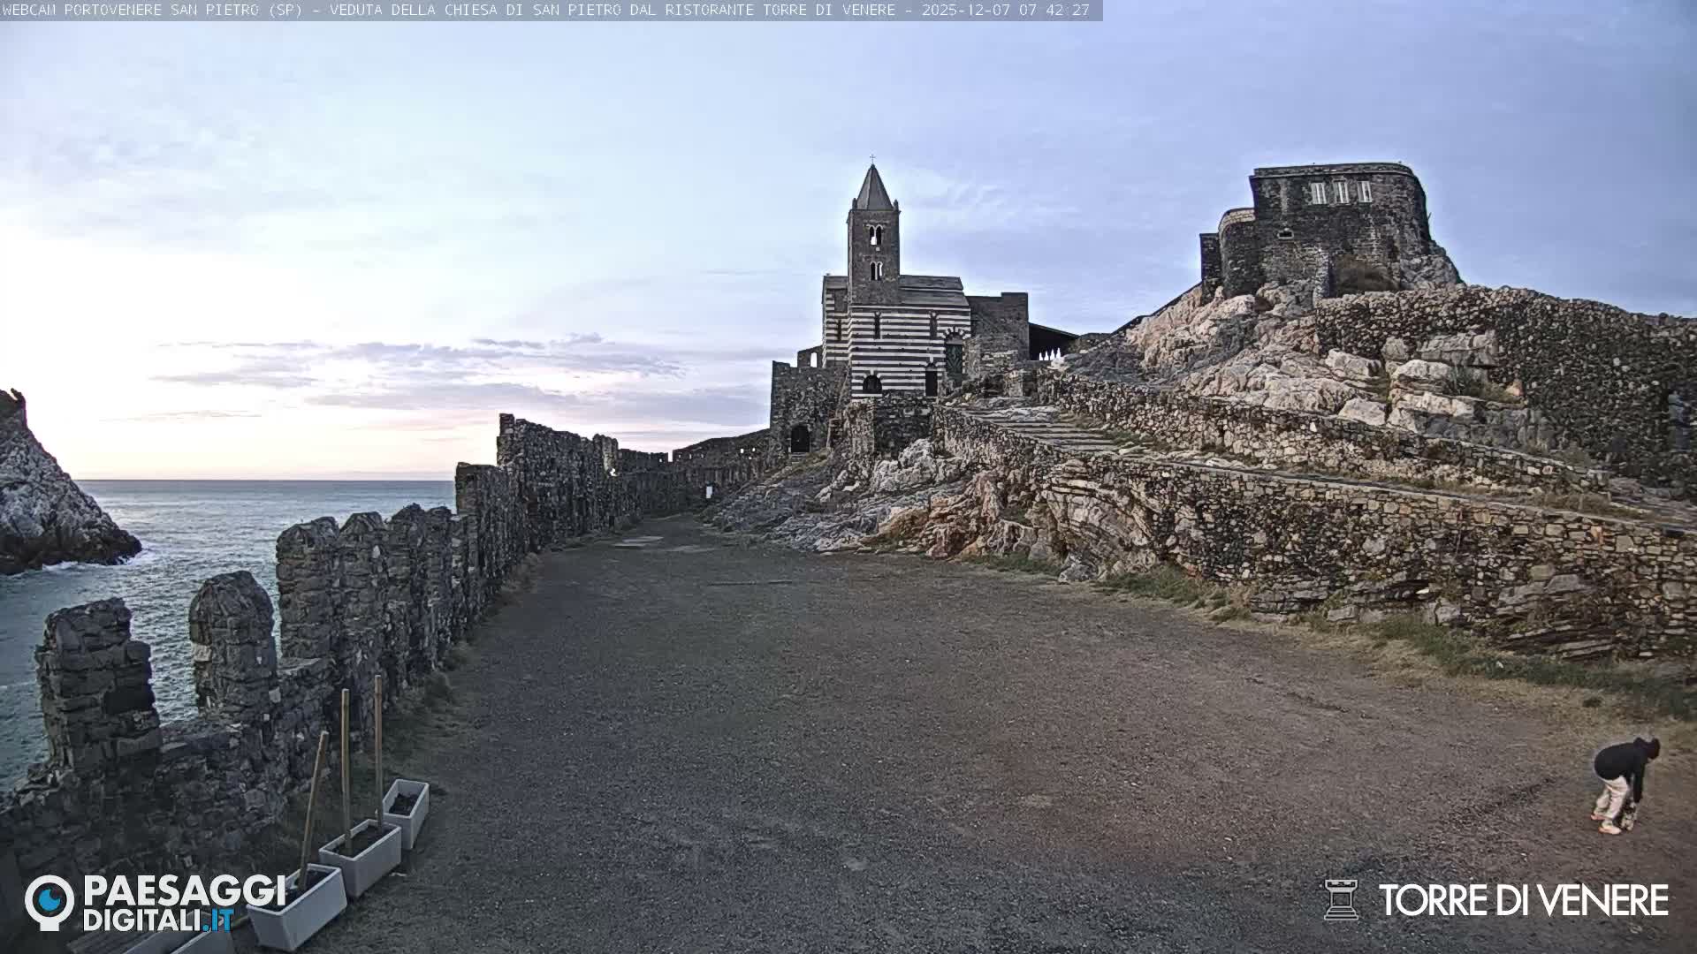Click the cross atop the church spire
The width and height of the screenshot is (1697, 954).
point(872,157)
